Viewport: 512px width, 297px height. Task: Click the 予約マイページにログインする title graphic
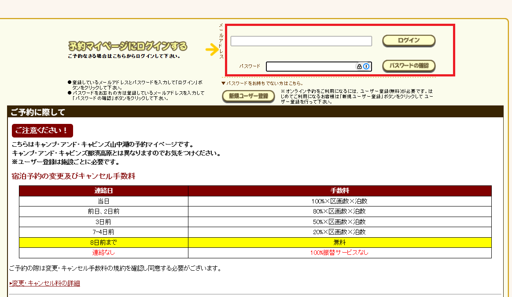click(x=128, y=46)
